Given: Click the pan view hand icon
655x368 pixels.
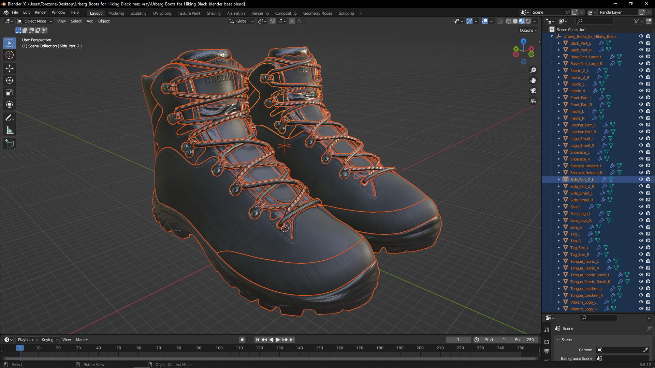Looking at the screenshot, I should pos(533,80).
